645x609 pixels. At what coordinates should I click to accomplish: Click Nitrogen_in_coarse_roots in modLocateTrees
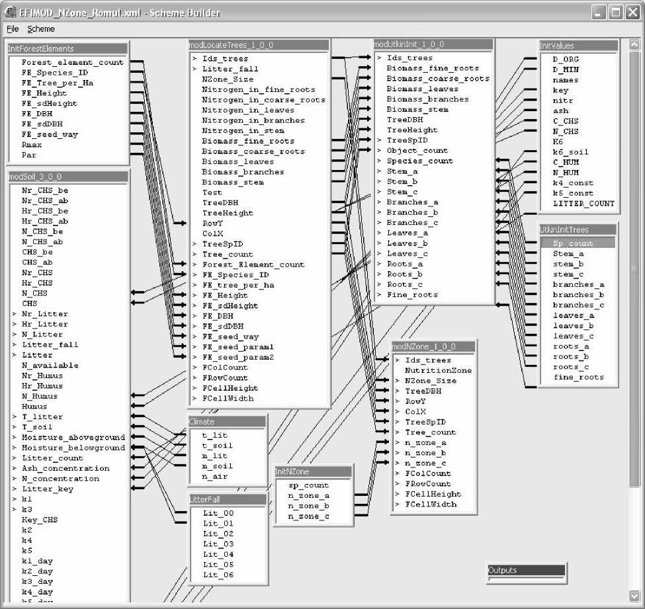tap(263, 99)
